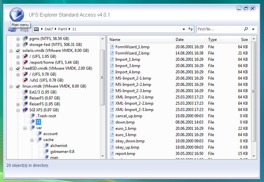
Task: Click the file icon beside report.bmp
Action: coord(112,154)
